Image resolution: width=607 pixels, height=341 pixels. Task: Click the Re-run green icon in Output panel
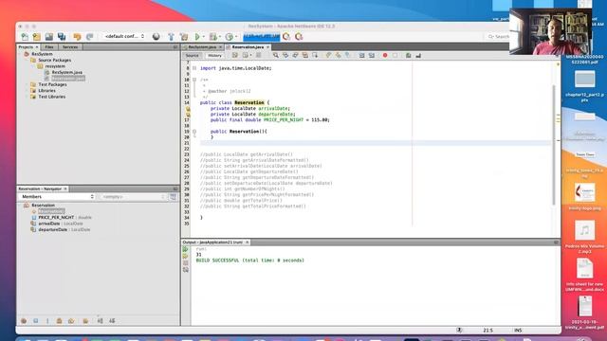(x=186, y=249)
